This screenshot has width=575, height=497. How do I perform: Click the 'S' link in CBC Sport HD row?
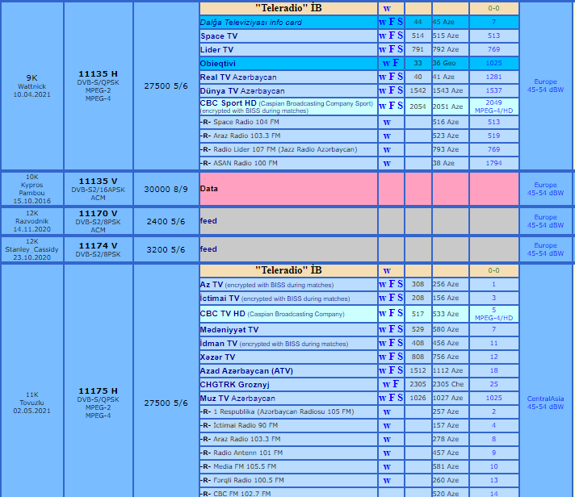pyautogui.click(x=400, y=106)
